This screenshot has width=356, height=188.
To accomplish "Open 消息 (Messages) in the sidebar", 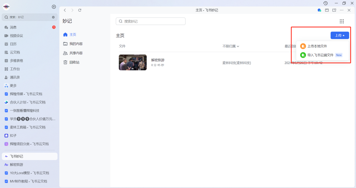I will tap(30, 27).
